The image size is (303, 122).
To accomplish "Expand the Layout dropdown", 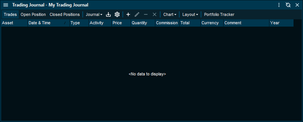I will tap(190, 15).
